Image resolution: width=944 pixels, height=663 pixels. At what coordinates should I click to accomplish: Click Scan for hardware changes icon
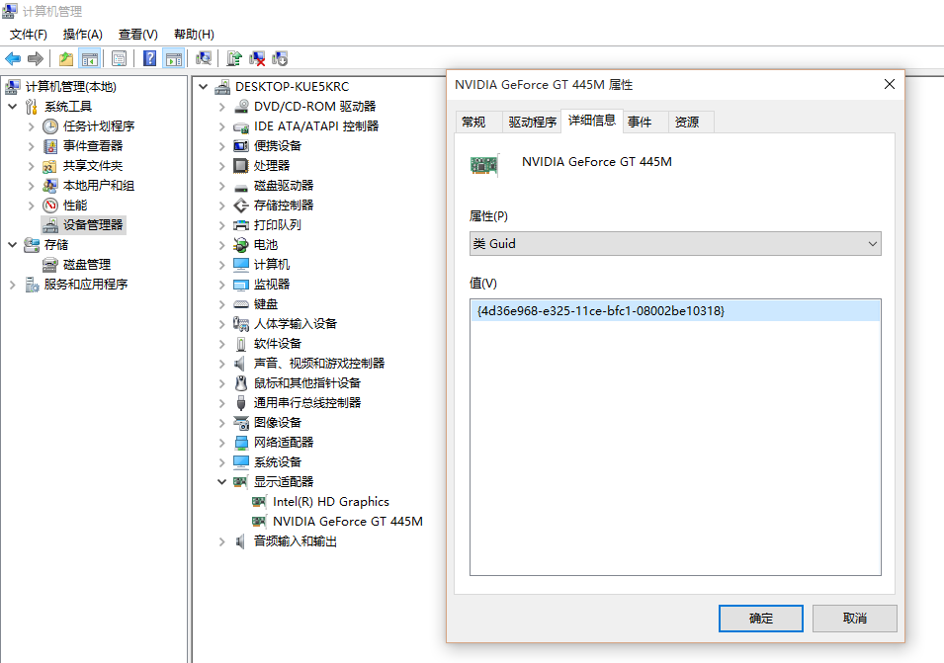click(204, 58)
